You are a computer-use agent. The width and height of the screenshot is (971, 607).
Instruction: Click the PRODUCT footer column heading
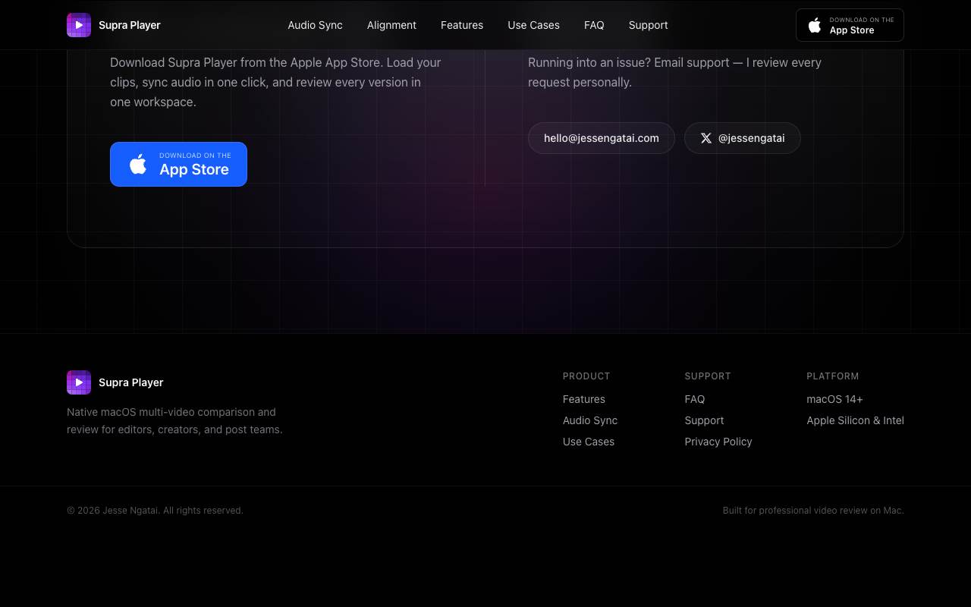(586, 376)
